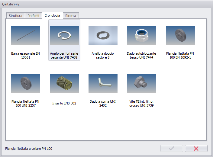
Task: Cancel with the red X button
Action: point(196,148)
